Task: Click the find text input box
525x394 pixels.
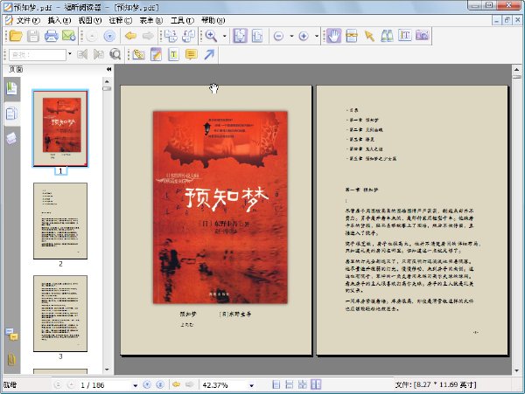Action: point(38,55)
